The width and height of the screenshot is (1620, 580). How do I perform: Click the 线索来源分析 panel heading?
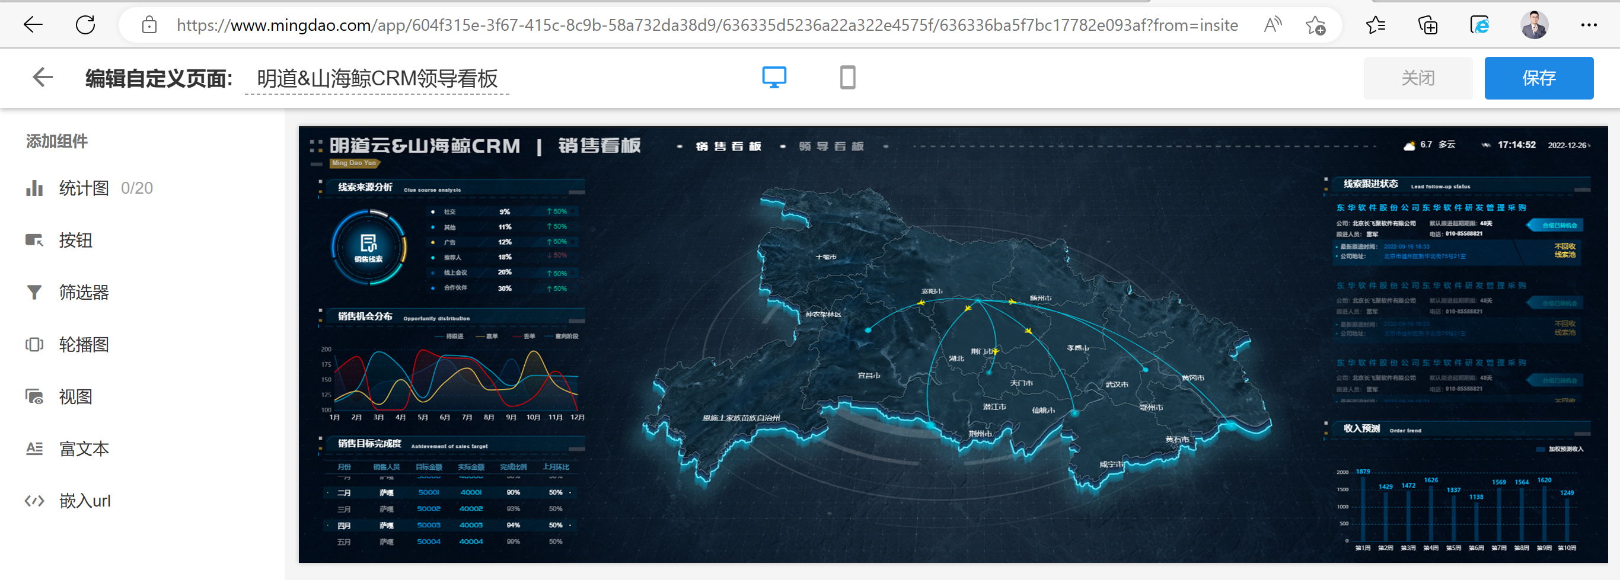(365, 187)
